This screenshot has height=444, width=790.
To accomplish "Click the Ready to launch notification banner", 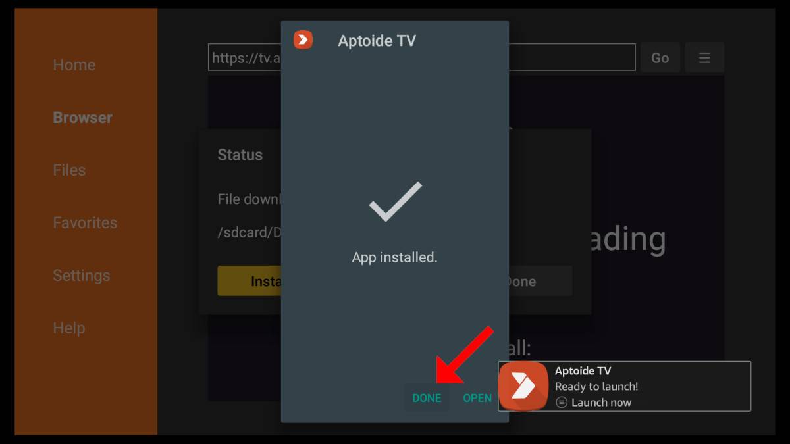I will 624,386.
